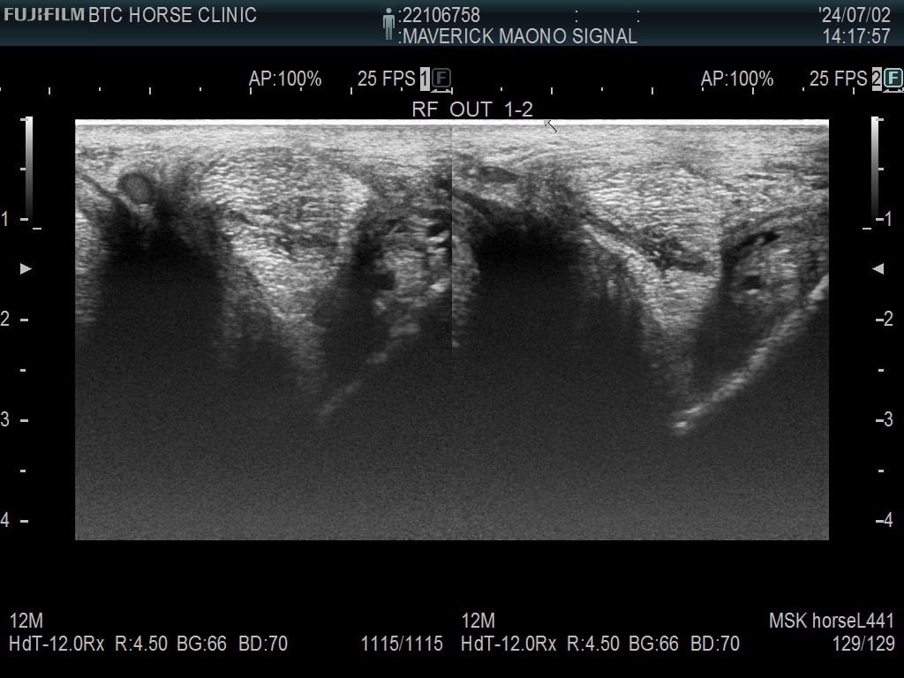Click the F icon beside panel number 1
Image resolution: width=904 pixels, height=678 pixels.
point(441,78)
